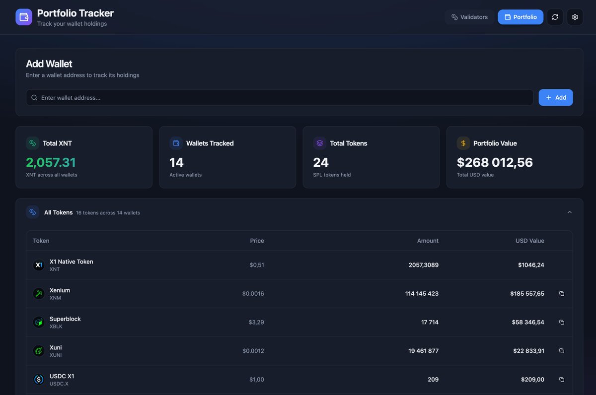Select the Superblock token name
596x395 pixels.
(65, 319)
